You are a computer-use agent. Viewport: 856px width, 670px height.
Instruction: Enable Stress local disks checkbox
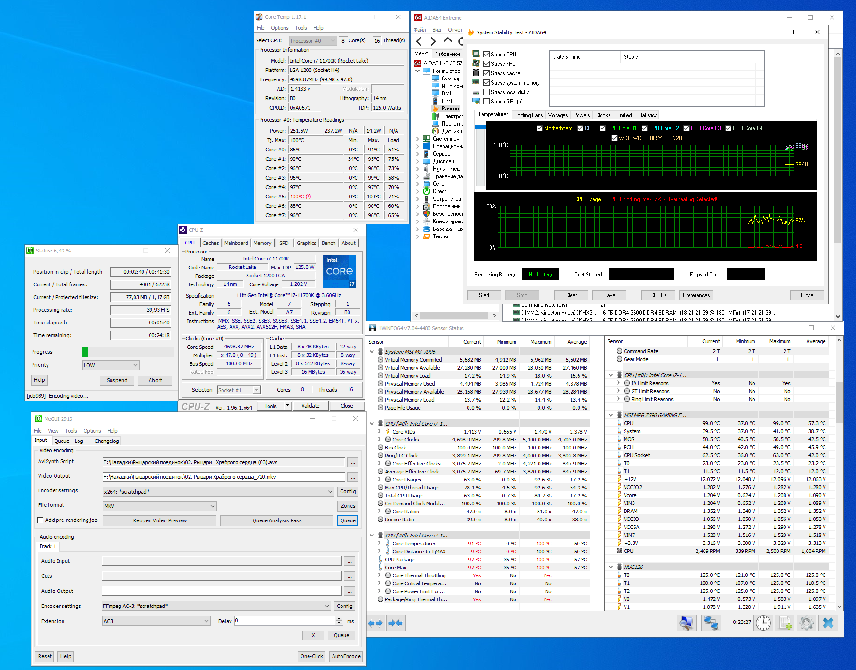pyautogui.click(x=487, y=92)
